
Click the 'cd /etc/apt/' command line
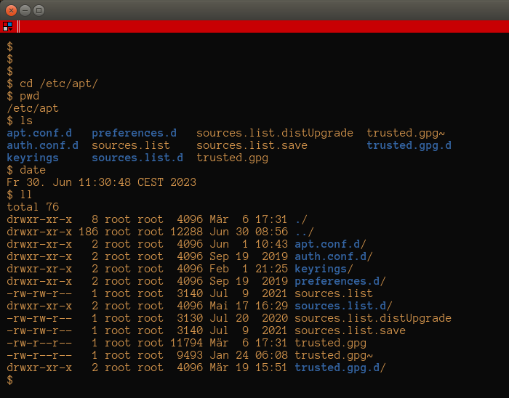52,84
